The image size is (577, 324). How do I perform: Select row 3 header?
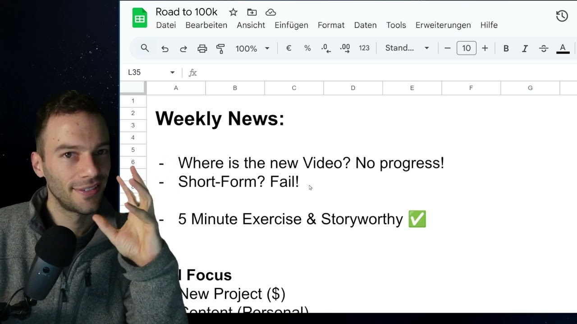133,125
